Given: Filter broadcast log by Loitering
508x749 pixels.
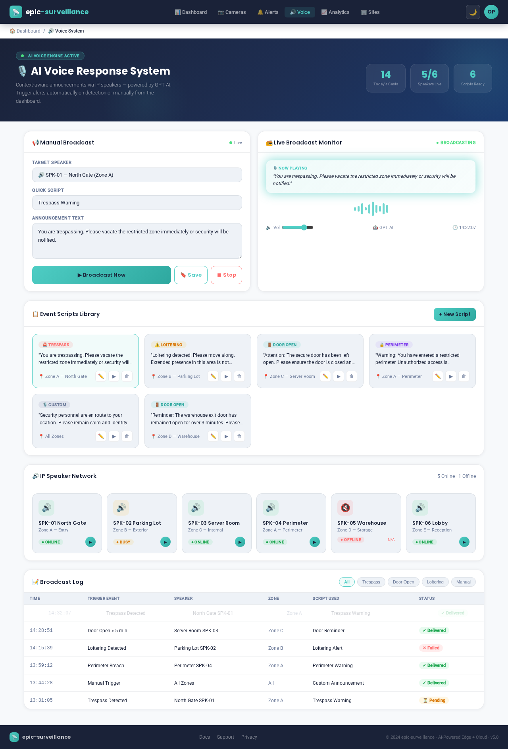Looking at the screenshot, I should click(435, 582).
